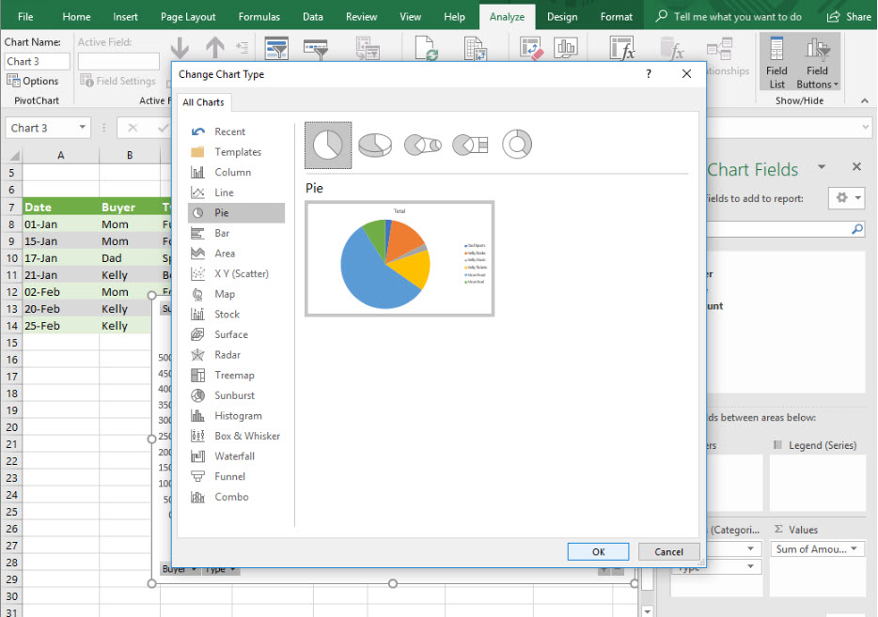Screen dimensions: 878x617
Task: Expand the Name Box dropdown showing Chart 3
Action: [84, 128]
